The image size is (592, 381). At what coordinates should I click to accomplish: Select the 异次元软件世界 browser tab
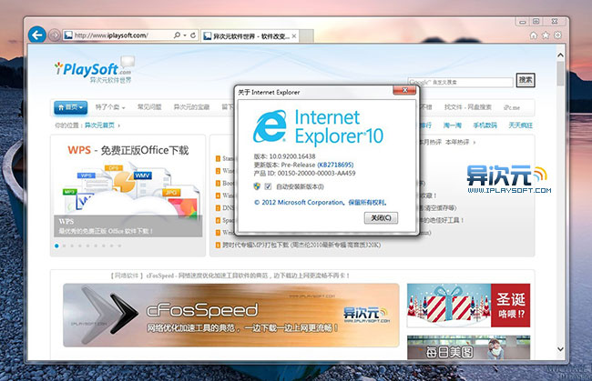tap(250, 36)
